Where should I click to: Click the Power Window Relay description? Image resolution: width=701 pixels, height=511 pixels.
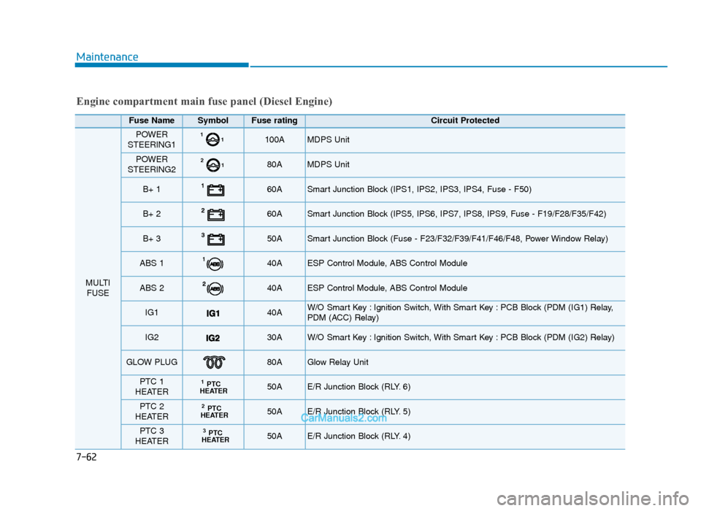(x=457, y=239)
